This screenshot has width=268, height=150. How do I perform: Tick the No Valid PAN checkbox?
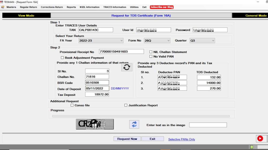tap(151, 57)
